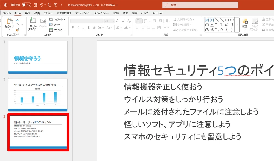Open 文字列の方向 (Text Direction) dropdown
Image resolution: width=274 pixels, height=161 pixels.
(184, 19)
